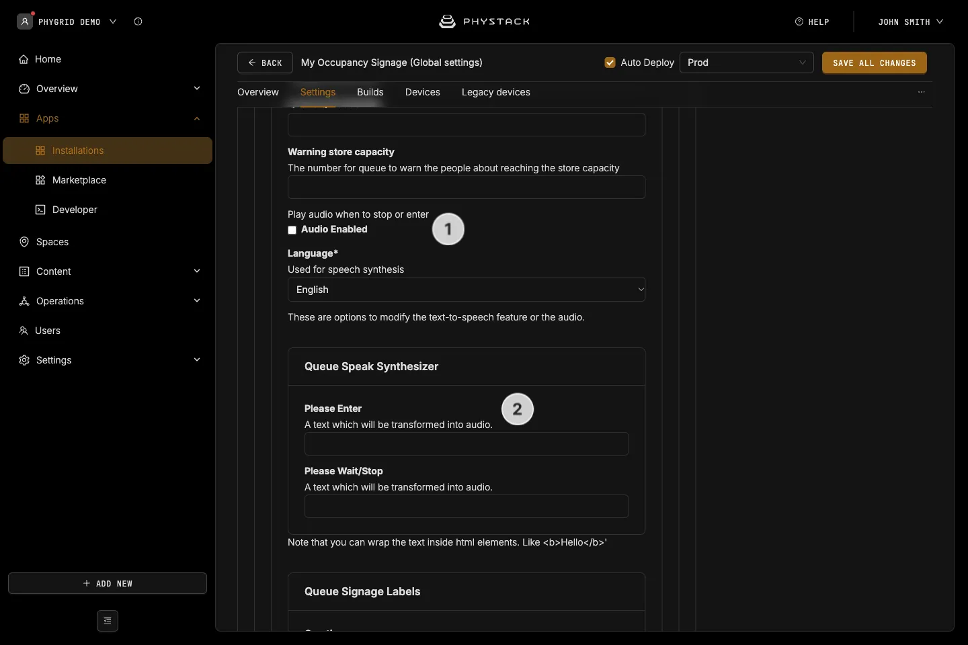This screenshot has width=968, height=645.
Task: Switch to the Builds tab
Action: pos(370,92)
